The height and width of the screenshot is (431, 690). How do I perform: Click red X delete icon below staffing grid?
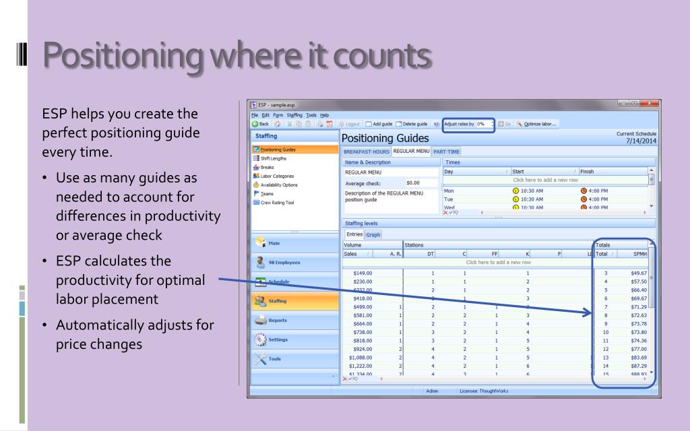[345, 378]
